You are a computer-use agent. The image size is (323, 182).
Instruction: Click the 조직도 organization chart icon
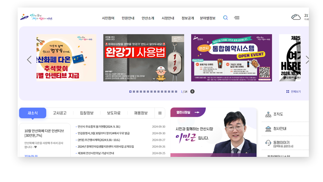[268, 115]
